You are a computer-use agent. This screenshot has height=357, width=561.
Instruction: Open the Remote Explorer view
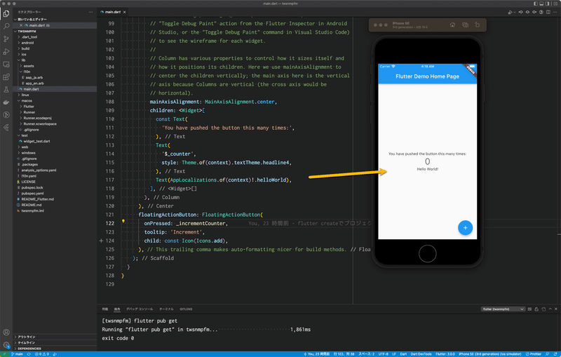pos(6,65)
